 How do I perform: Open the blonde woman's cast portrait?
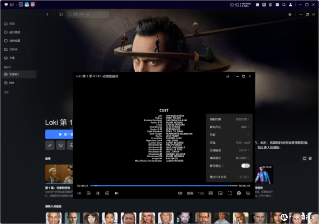pos(147,218)
